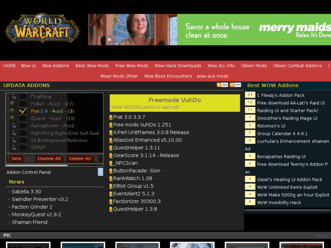
Task: Open the _NPCScan link
Action: coord(125,163)
